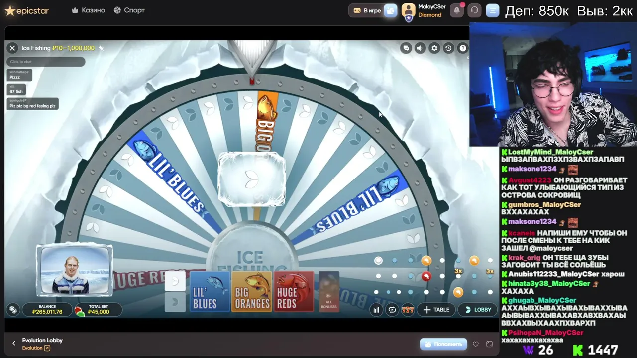Screen dimensions: 637x358
Task: Click the epicstar logo
Action: (27, 10)
